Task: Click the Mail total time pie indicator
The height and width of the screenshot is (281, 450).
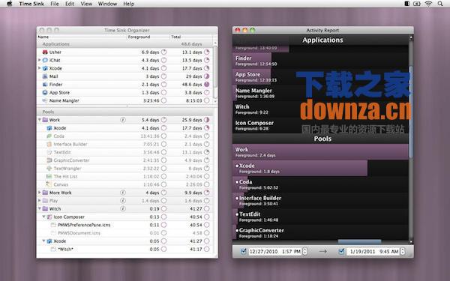Action: click(x=207, y=76)
